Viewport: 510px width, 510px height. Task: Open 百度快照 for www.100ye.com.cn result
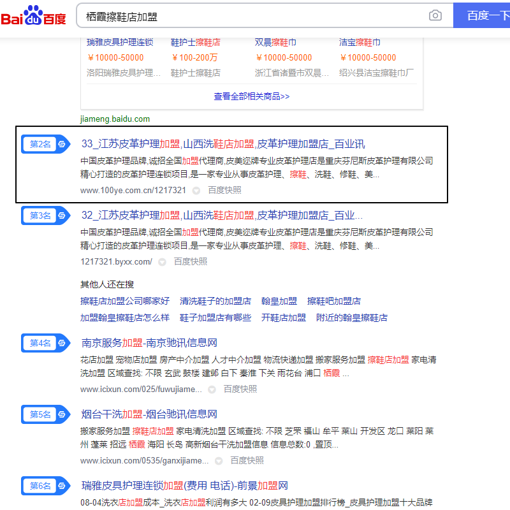225,190
